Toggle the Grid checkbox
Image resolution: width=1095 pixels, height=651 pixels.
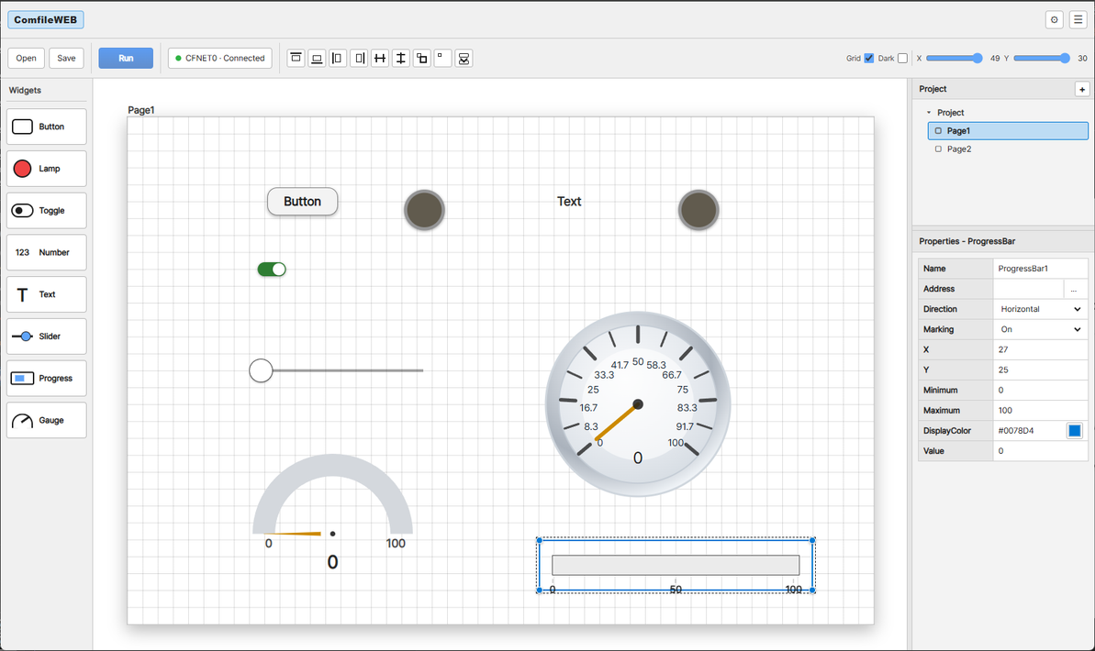pos(868,58)
